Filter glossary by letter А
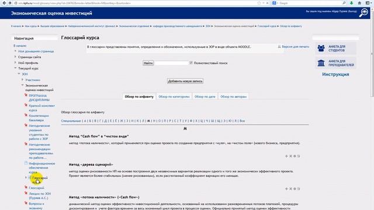The width and height of the screenshot is (374, 210). (x=85, y=121)
